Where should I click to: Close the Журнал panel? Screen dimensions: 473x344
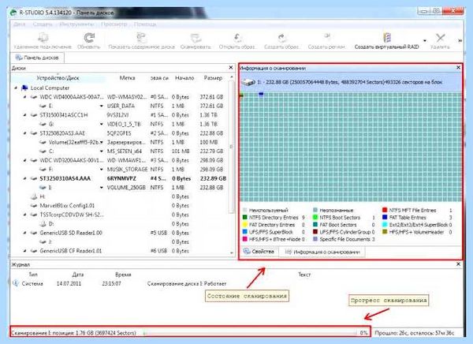point(458,264)
